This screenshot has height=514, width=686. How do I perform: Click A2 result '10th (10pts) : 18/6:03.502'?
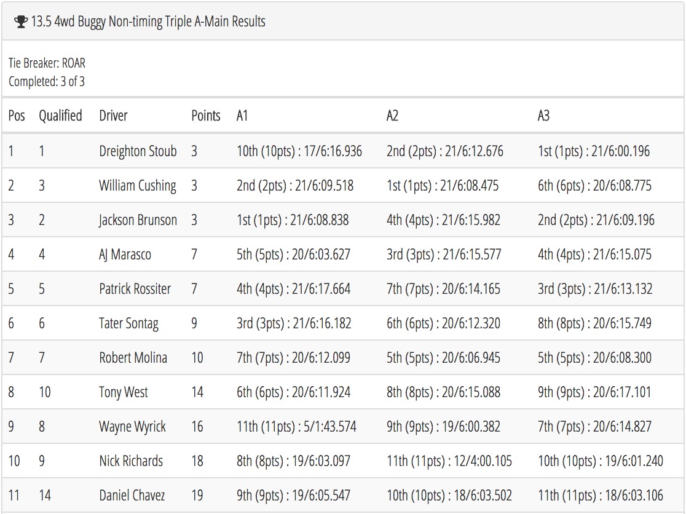click(x=449, y=495)
